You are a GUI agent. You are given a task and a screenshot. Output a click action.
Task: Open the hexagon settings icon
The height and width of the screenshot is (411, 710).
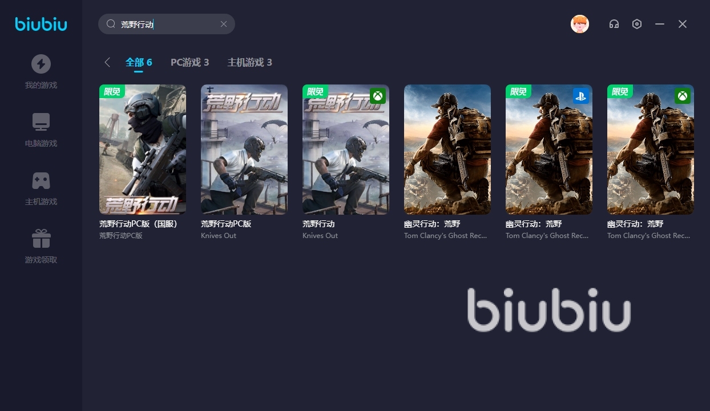pyautogui.click(x=637, y=24)
